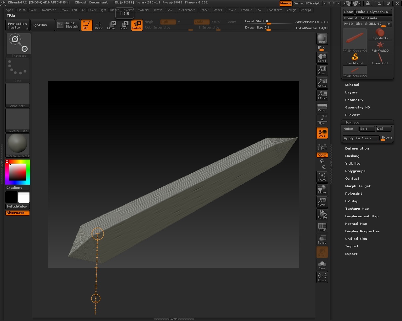Click the Frame icon

coord(322,177)
